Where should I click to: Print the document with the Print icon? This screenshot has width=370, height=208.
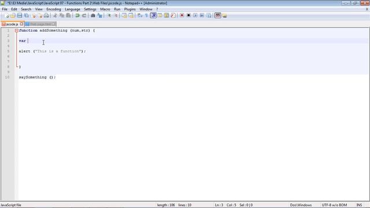pyautogui.click(x=46, y=16)
